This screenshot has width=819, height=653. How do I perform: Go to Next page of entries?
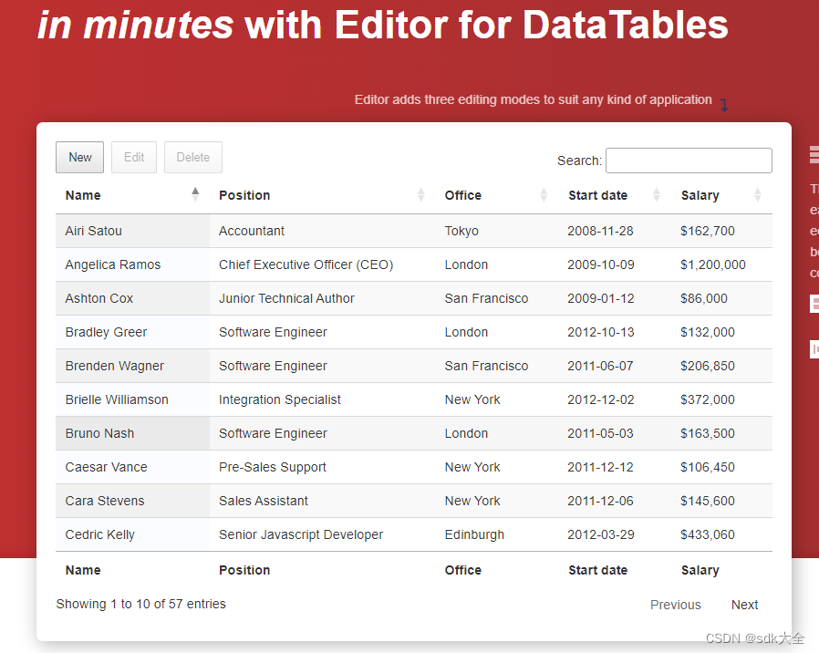pyautogui.click(x=744, y=605)
